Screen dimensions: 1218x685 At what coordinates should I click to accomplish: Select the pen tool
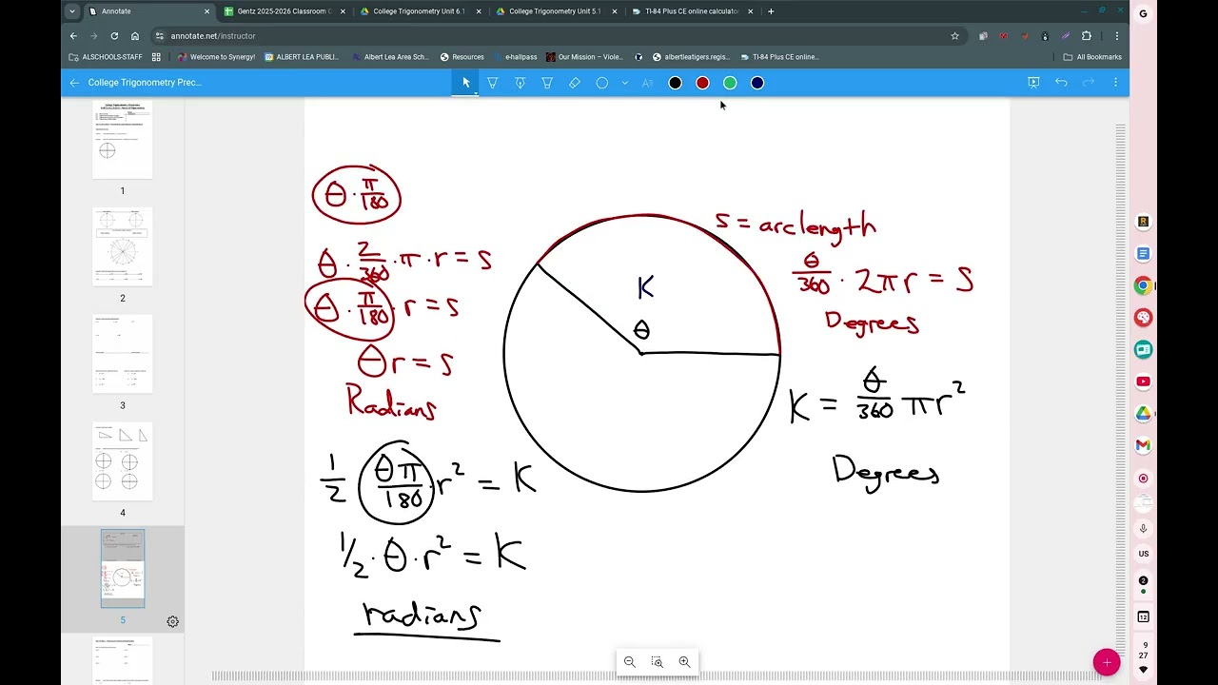coord(493,83)
